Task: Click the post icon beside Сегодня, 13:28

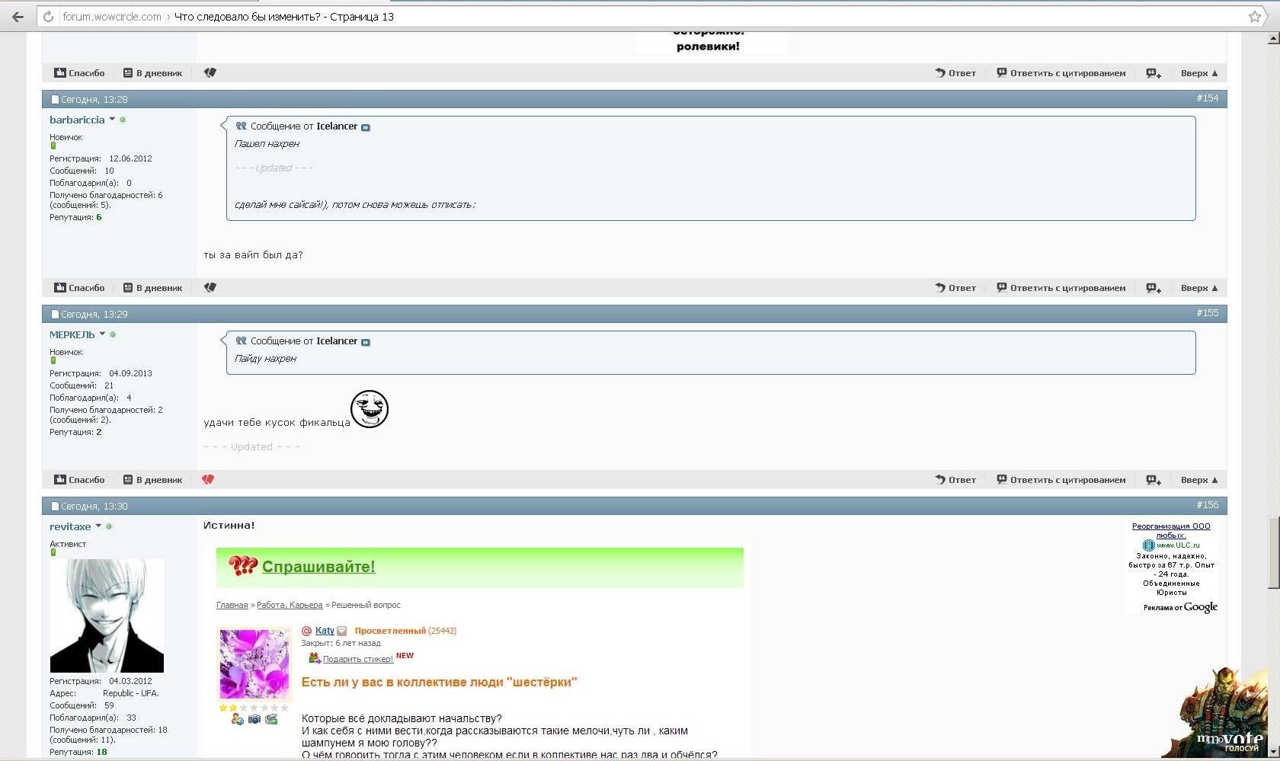Action: click(55, 100)
